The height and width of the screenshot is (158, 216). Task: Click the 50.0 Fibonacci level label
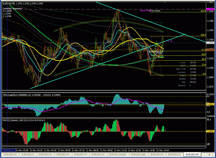coord(204,54)
